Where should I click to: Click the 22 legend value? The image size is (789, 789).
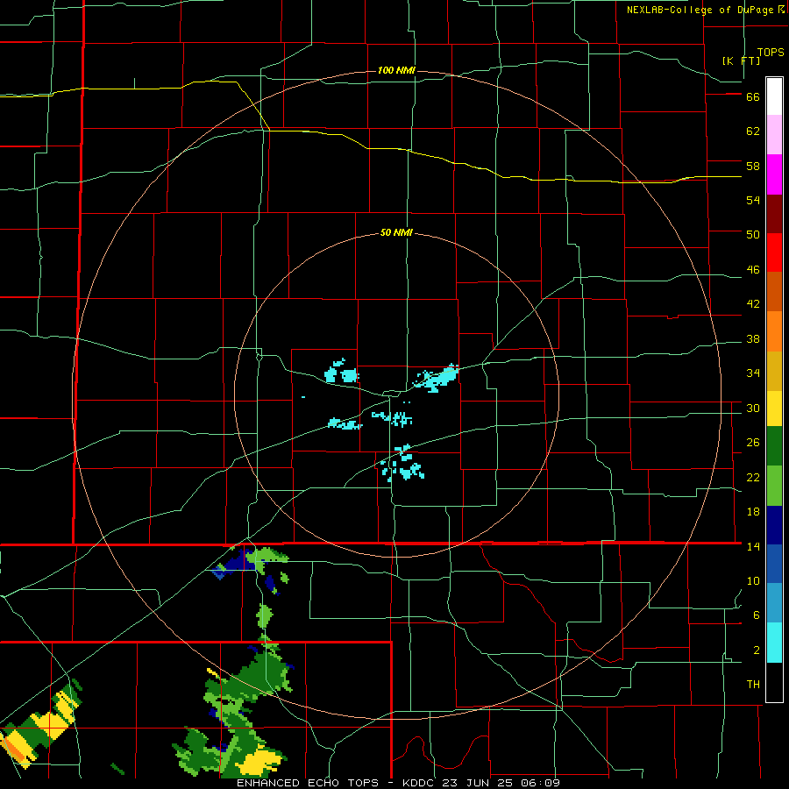(753, 478)
